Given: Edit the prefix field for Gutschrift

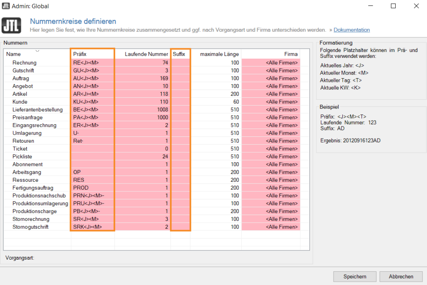Looking at the screenshot, I should (92, 71).
